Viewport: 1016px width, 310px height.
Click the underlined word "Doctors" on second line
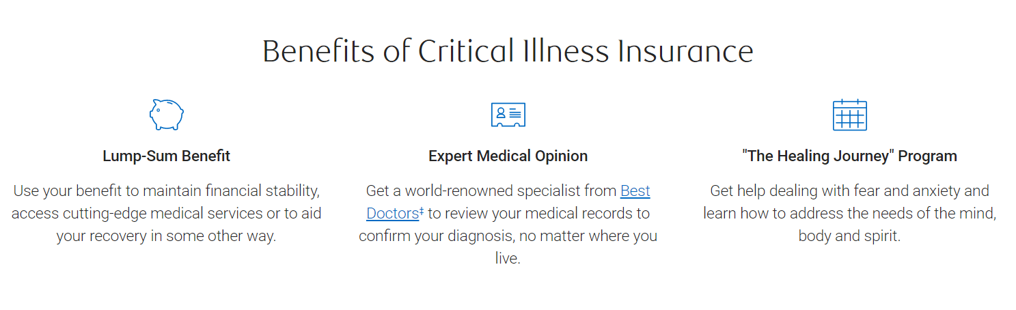coord(392,213)
